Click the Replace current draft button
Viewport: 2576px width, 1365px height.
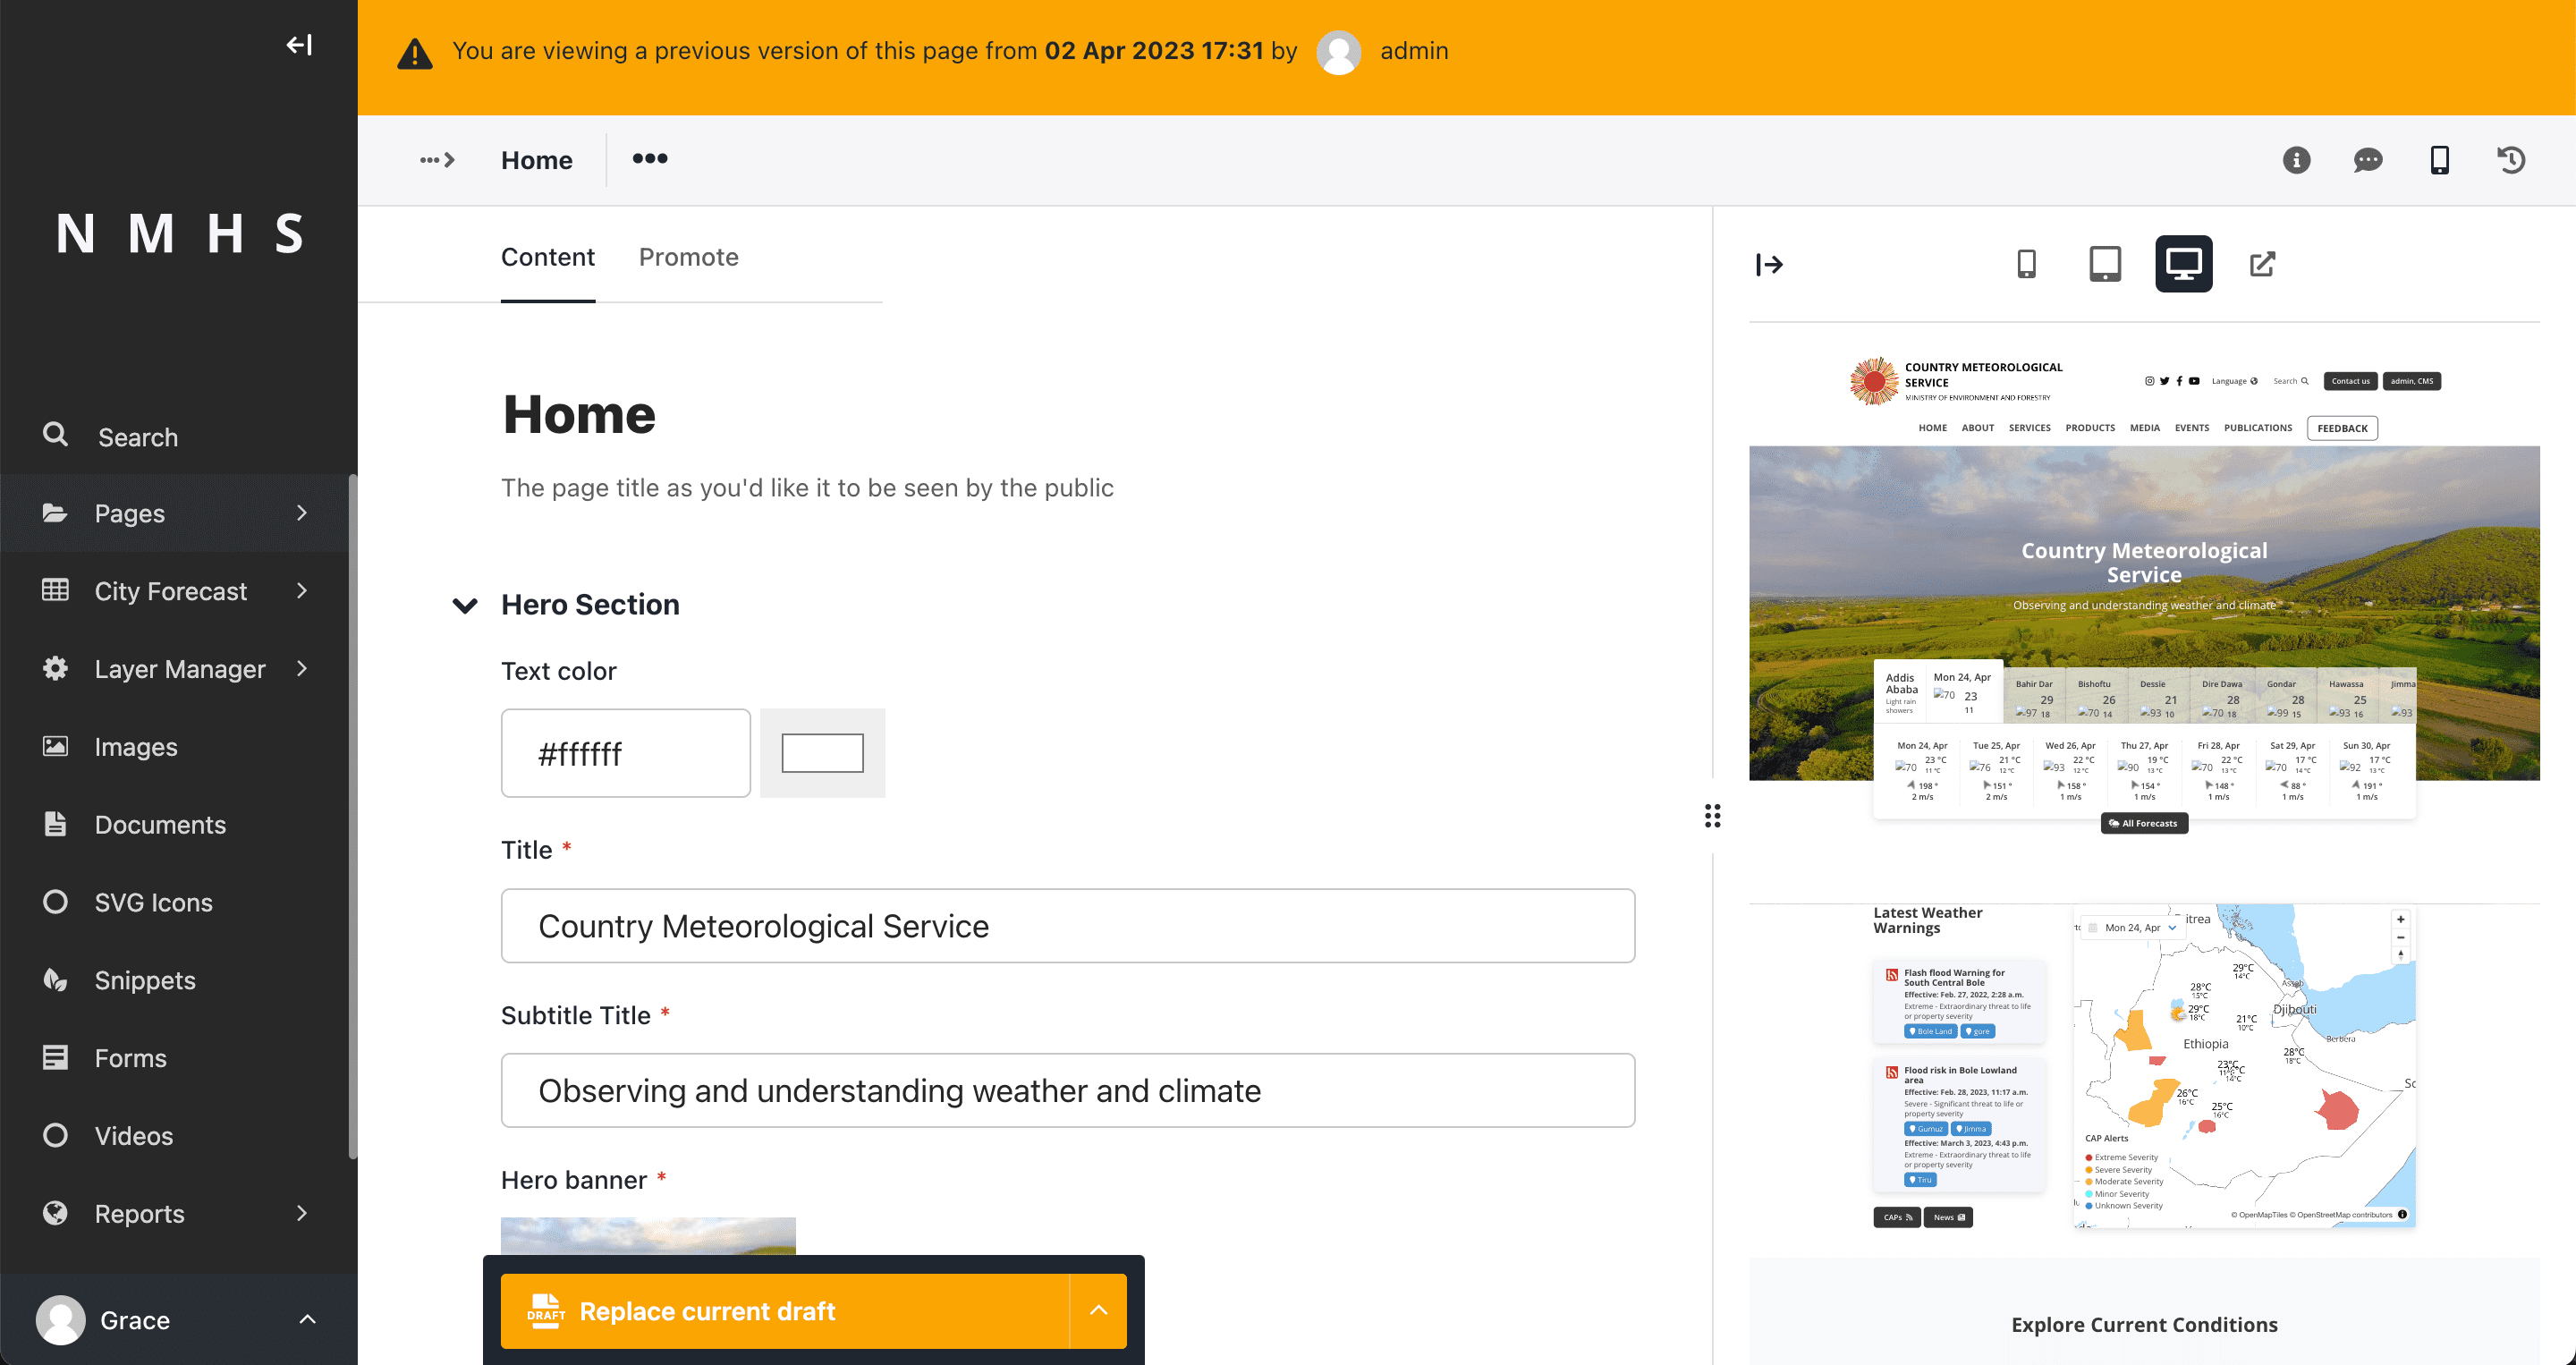[x=785, y=1311]
